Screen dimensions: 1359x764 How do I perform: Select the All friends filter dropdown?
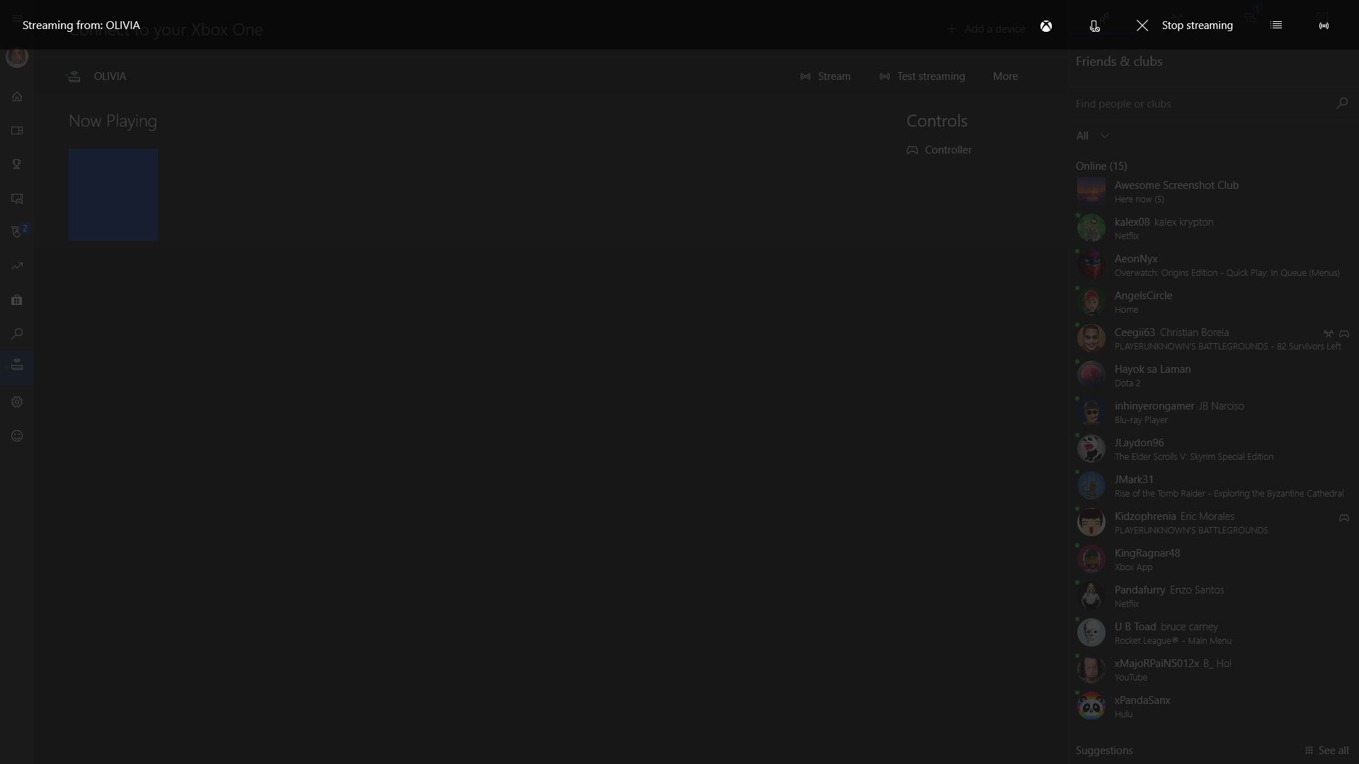coord(1091,135)
